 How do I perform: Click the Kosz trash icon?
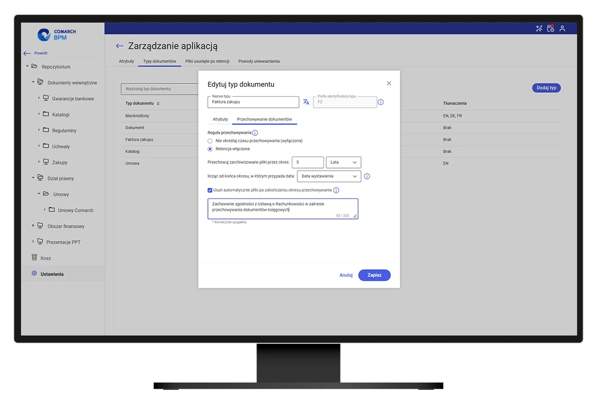point(34,258)
